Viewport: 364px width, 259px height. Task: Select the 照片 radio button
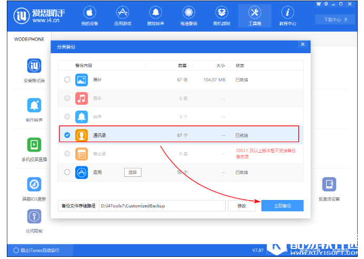click(67, 79)
